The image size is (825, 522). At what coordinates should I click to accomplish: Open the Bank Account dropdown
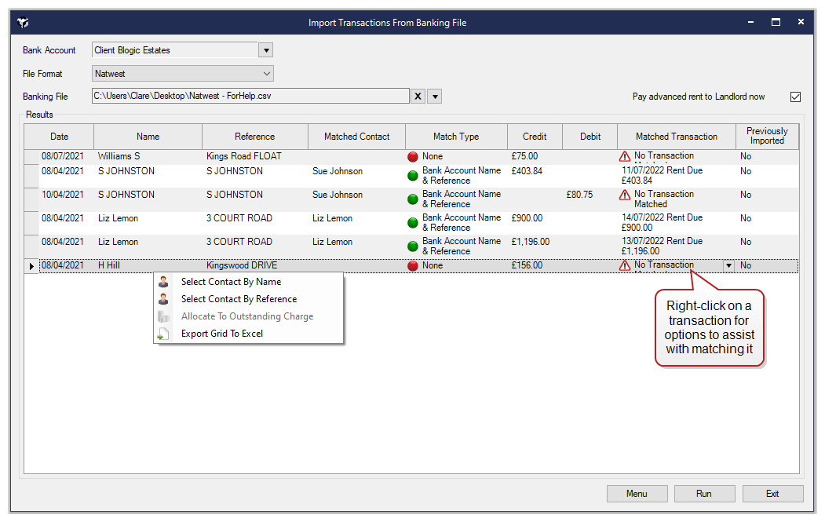tap(266, 49)
